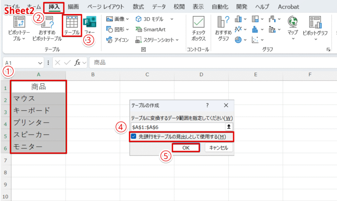Click OK in テーブルの作成 dialog
337x201 pixels.
(186, 148)
